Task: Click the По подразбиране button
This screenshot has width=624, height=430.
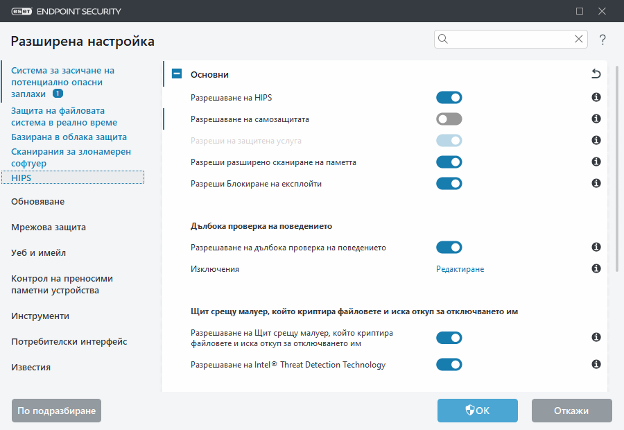Action: [57, 411]
